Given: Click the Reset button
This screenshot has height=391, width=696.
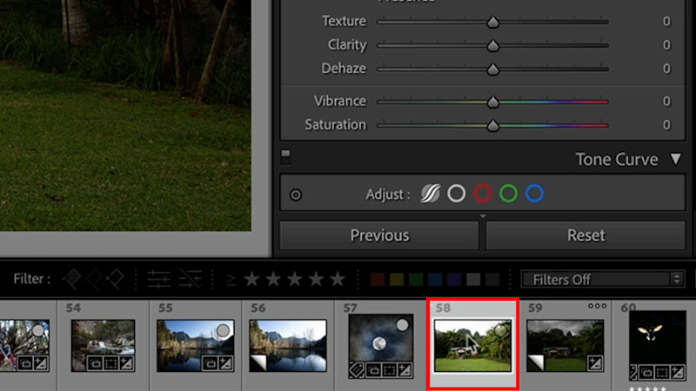Looking at the screenshot, I should [586, 235].
